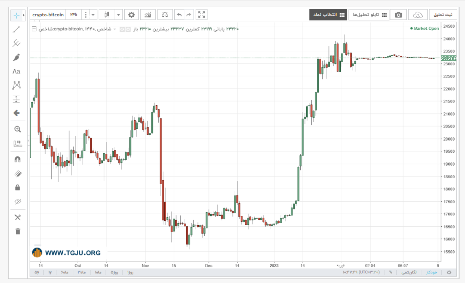The width and height of the screenshot is (465, 283).
Task: Collapse the indicator legend minus box
Action: pos(34,29)
